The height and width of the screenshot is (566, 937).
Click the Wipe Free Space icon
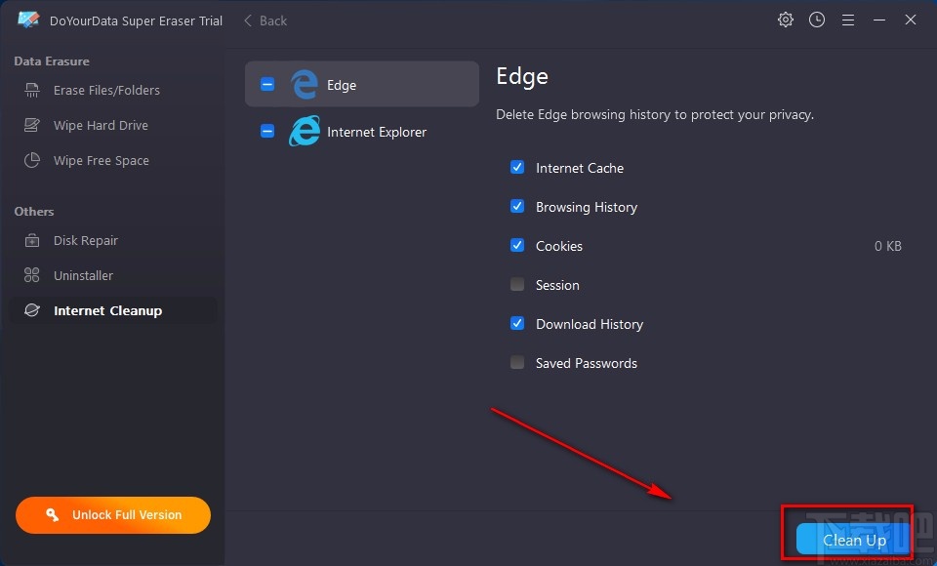coord(32,161)
